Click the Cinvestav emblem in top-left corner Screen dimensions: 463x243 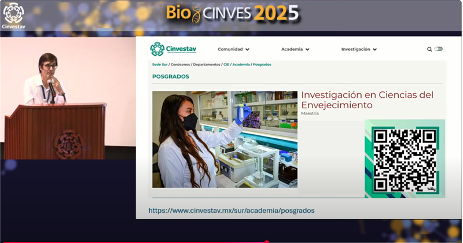click(x=13, y=15)
